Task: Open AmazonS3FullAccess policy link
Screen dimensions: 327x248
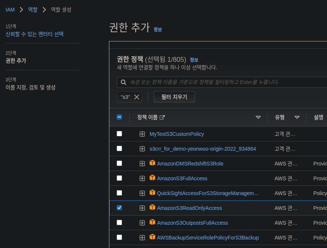Action: click(182, 179)
